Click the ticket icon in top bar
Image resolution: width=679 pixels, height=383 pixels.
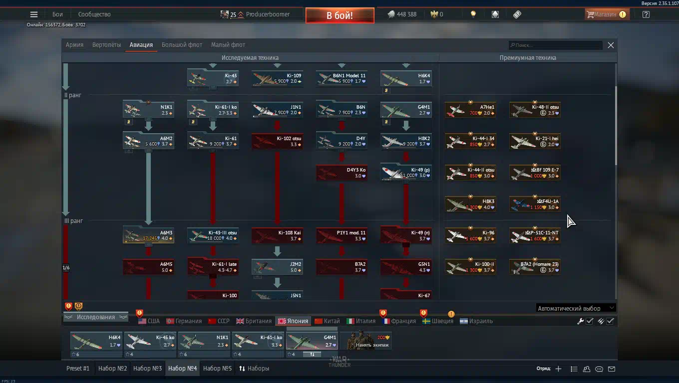click(517, 14)
